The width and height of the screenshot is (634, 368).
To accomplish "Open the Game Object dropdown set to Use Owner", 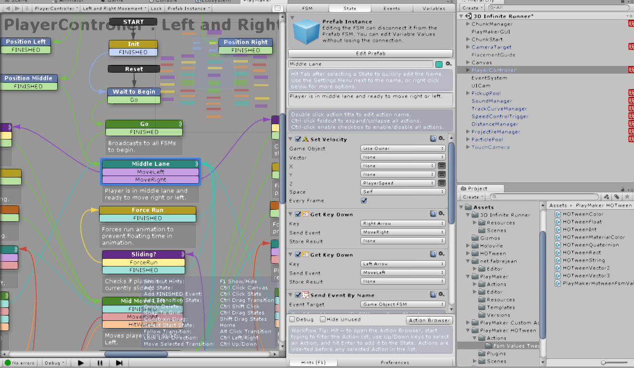I will click(x=402, y=149).
